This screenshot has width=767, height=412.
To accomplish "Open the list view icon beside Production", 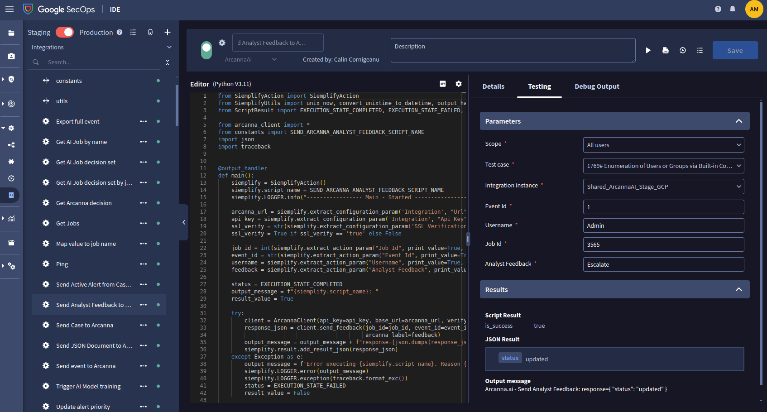I will 133,32.
